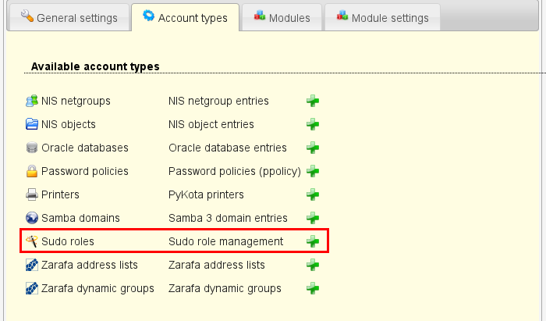Add the NIS netgroups account type
Viewport: 546px width, 321px height.
[x=313, y=101]
